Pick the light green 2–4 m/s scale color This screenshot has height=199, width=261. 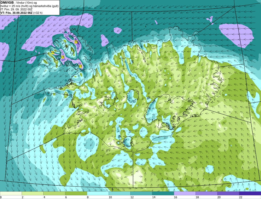(x=33, y=193)
